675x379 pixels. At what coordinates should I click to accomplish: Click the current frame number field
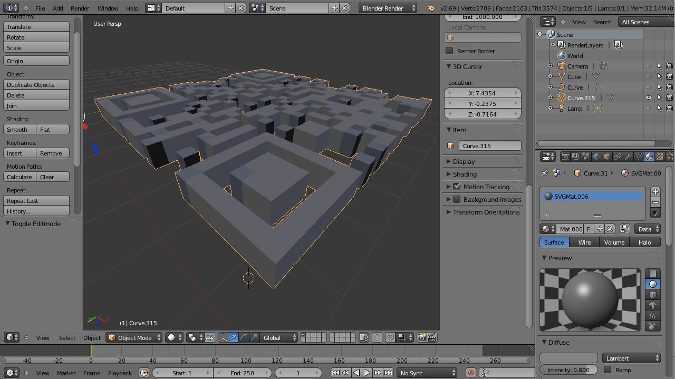pos(298,372)
